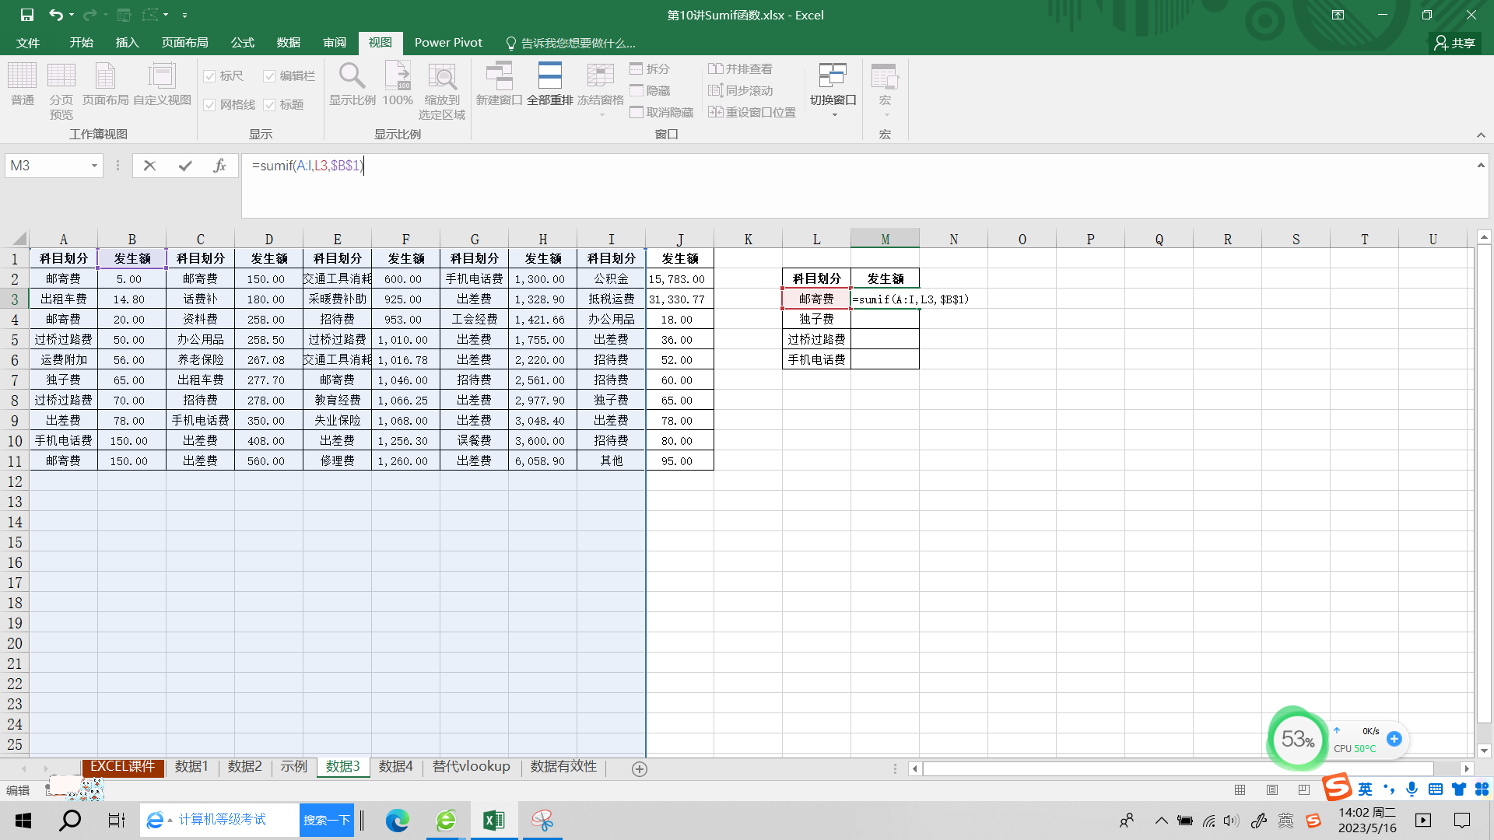Click Freeze Panes icon
This screenshot has width=1494, height=840.
(x=601, y=76)
